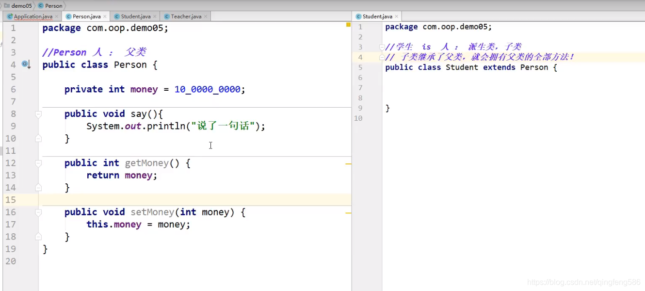645x291 pixels.
Task: Switch to the Teacher.java tab
Action: click(x=185, y=16)
